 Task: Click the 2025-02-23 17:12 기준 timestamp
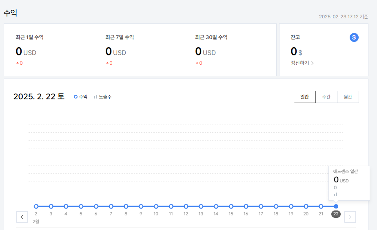pyautogui.click(x=344, y=17)
